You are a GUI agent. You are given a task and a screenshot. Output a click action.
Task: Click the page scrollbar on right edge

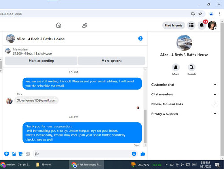coord(222,90)
